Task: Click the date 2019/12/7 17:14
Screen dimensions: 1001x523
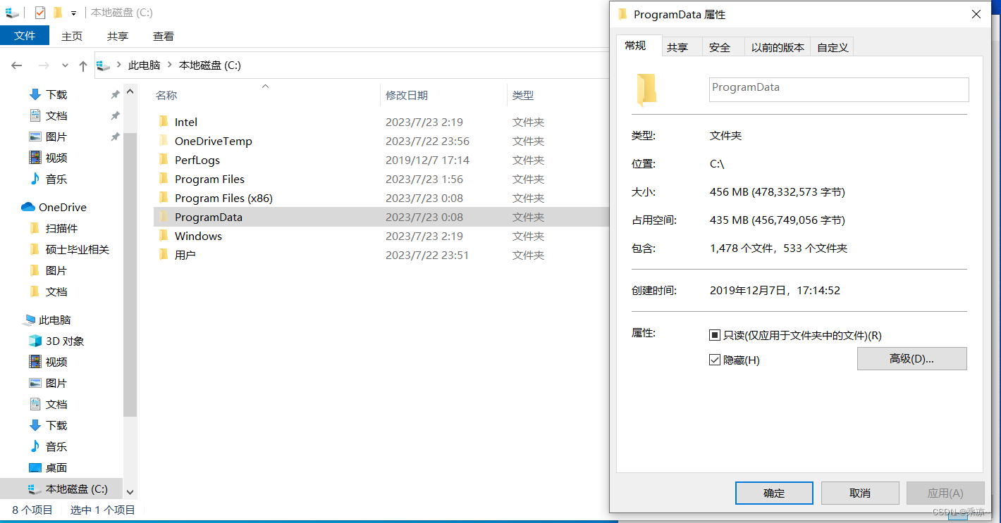Action: (427, 160)
